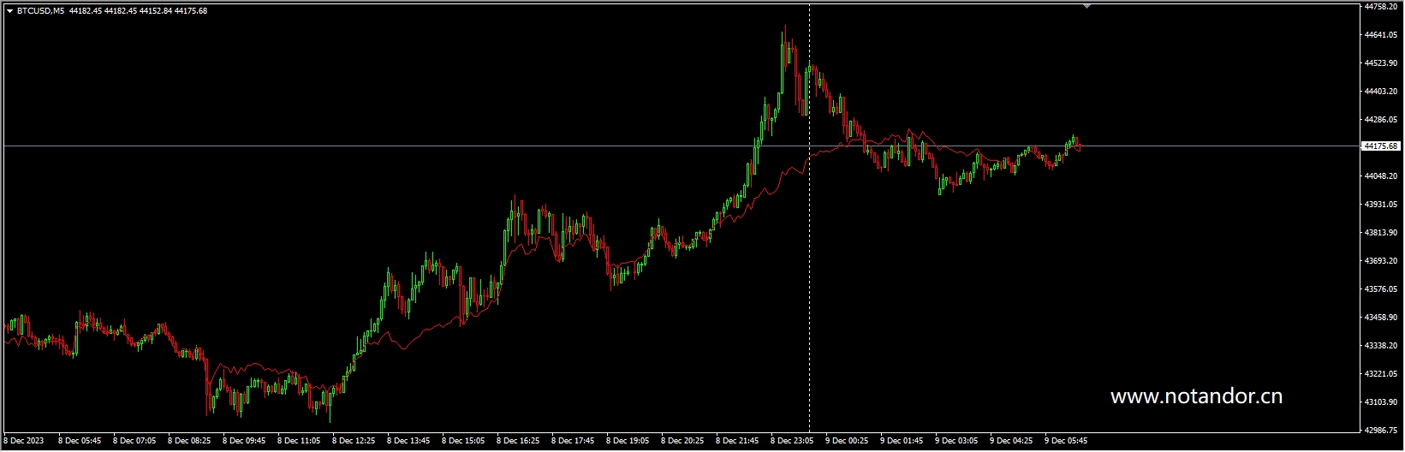Click time label 8 Dec 09:45
Screen dimensions: 1405x452
point(244,442)
